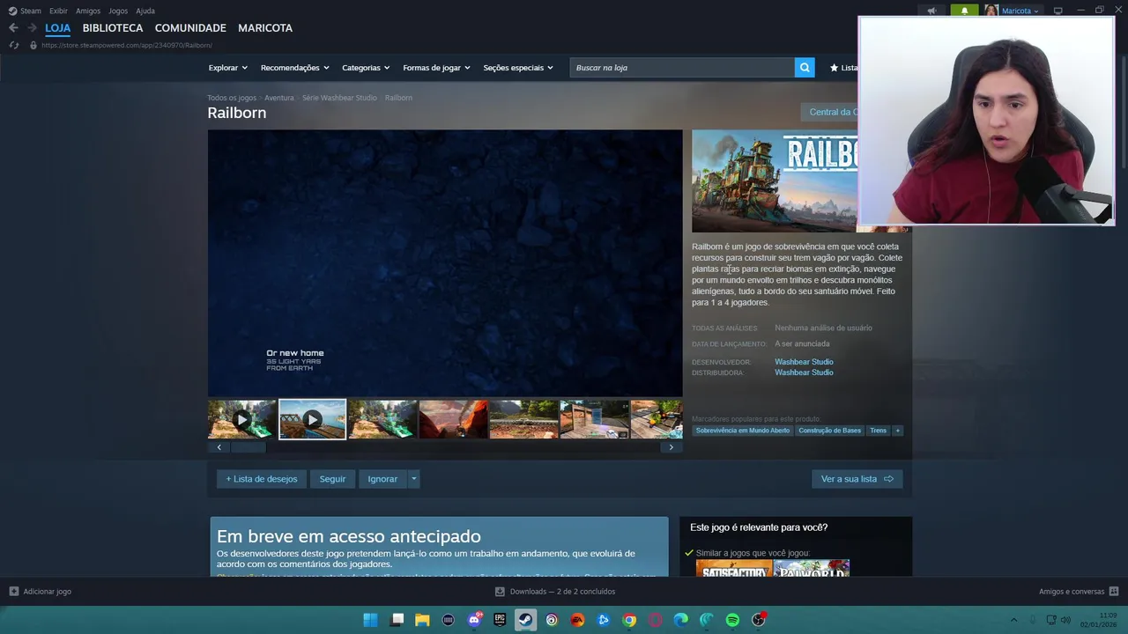Click Ver a sua lista button
Screen dimensions: 1128x634
click(857, 479)
